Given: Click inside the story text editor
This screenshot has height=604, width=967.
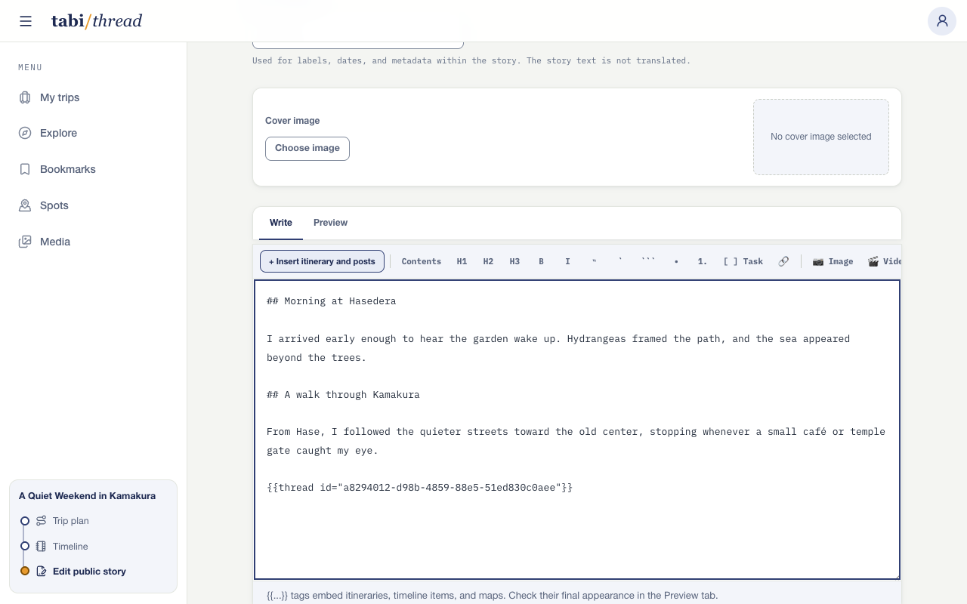Looking at the screenshot, I should point(577,430).
